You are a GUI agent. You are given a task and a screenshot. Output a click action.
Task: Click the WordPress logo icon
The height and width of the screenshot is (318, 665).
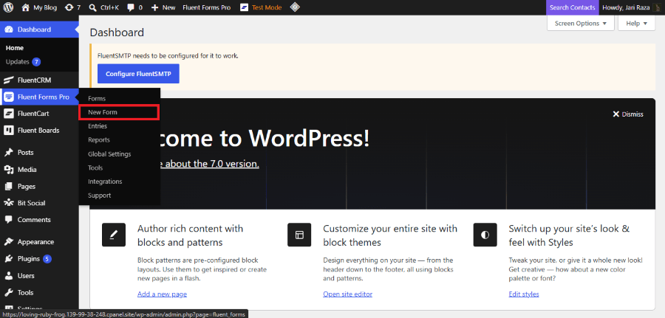tap(8, 7)
